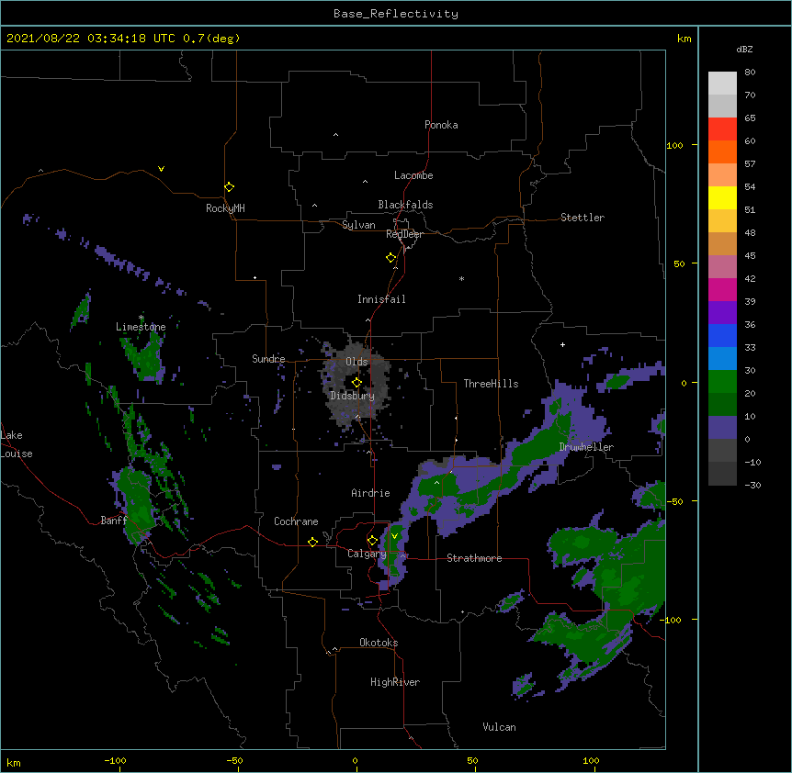
Task: Pick the pink 42–45 dBZ legend swatch
Action: [x=722, y=267]
